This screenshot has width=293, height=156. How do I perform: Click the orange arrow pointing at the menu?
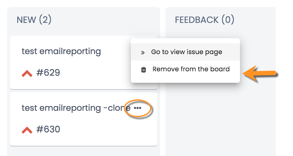[260, 74]
